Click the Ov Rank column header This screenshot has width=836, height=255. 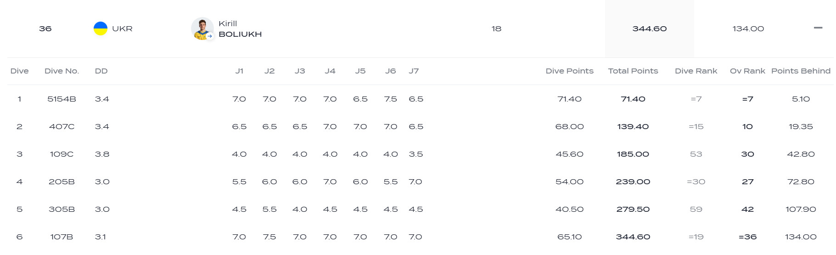(747, 71)
